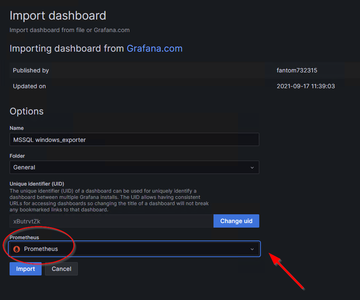This screenshot has width=360, height=300.
Task: Click the Prometheus flame icon in the selector
Action: 17,249
